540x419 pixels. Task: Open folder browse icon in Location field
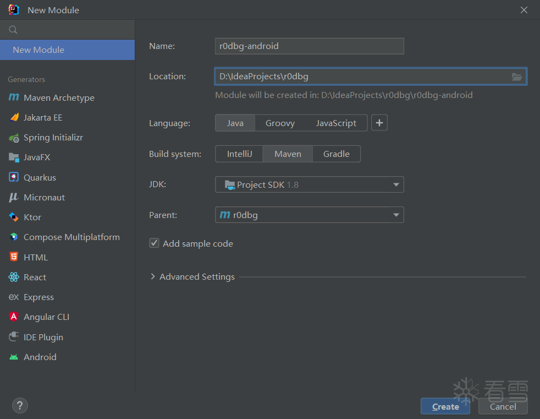(x=516, y=77)
